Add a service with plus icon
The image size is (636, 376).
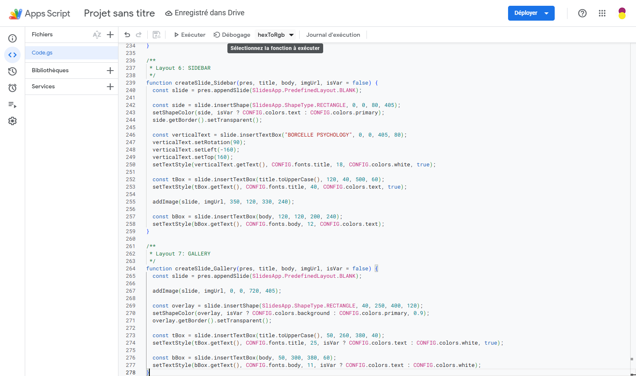click(110, 87)
